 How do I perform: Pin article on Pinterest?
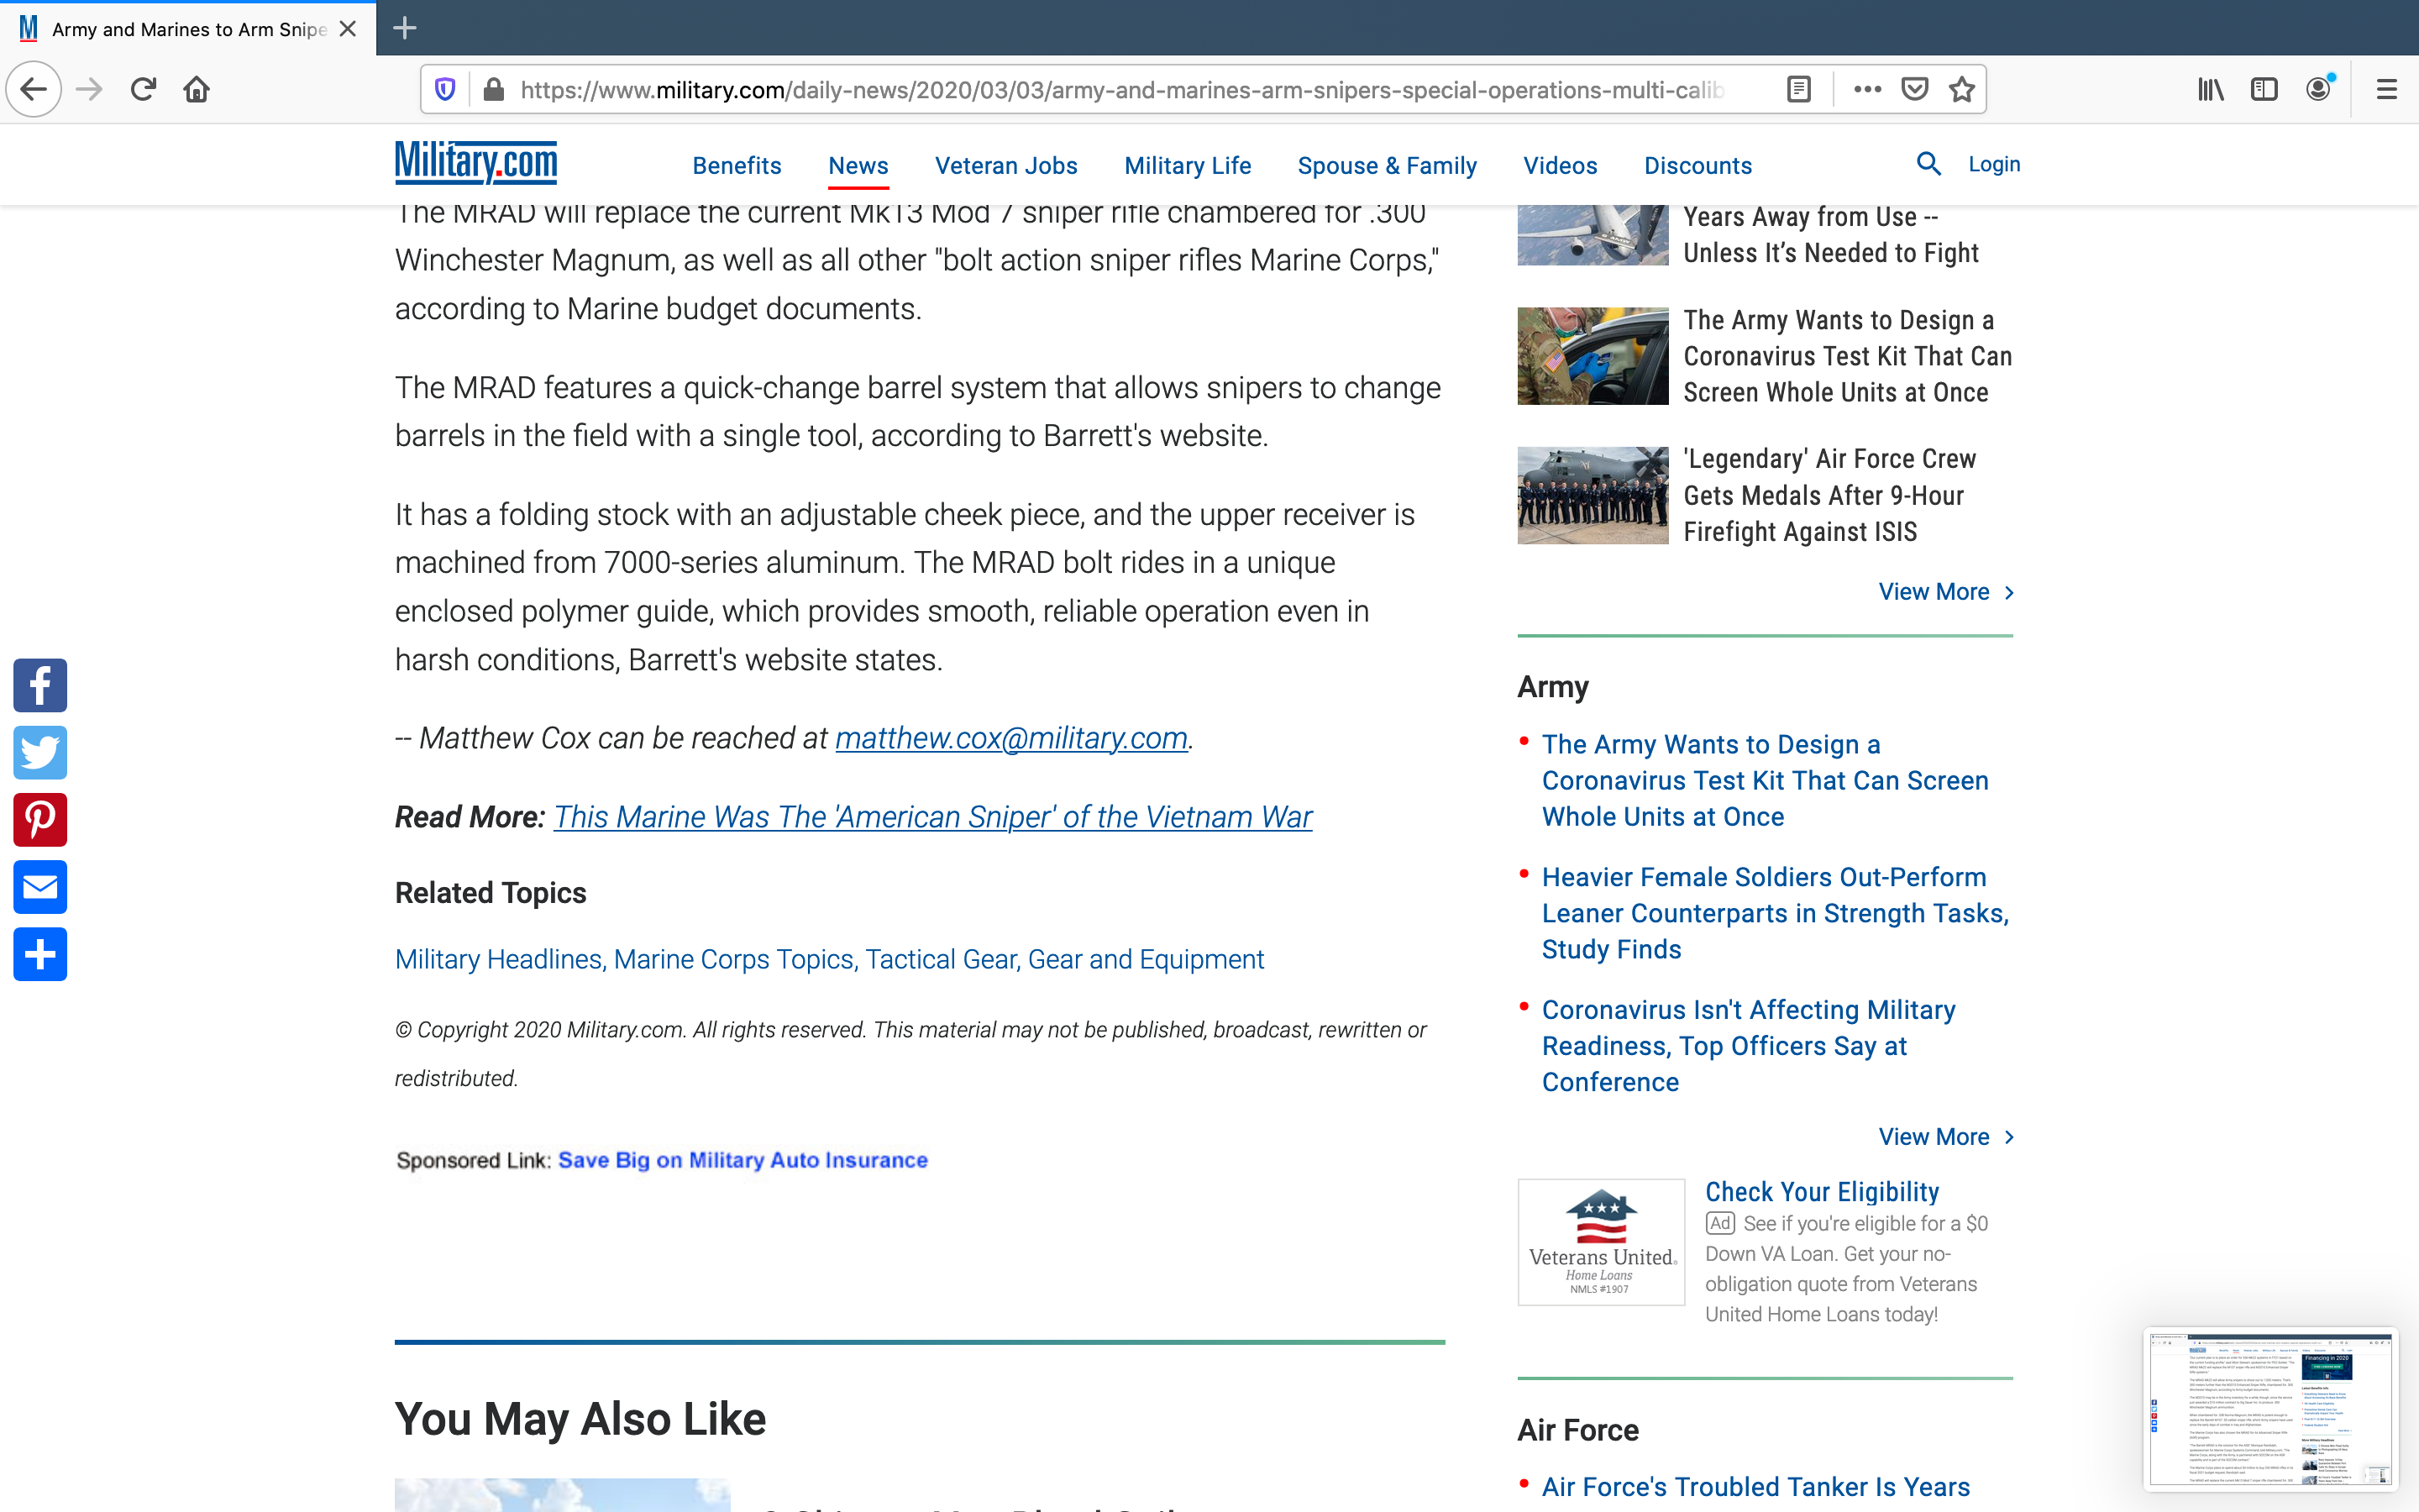point(40,820)
